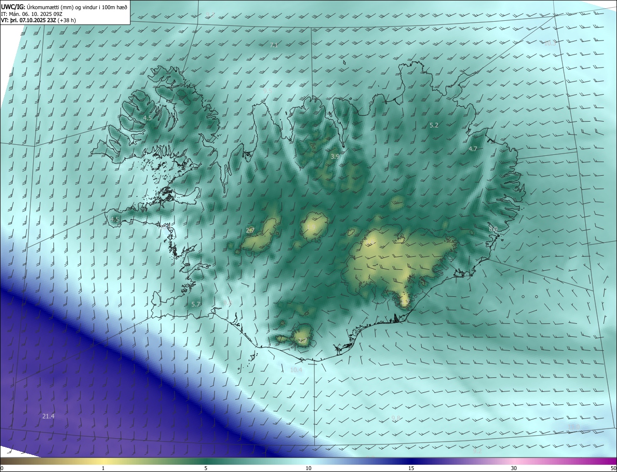Click the 4.7 value label
Screen dimensions: 617x472
pos(473,149)
